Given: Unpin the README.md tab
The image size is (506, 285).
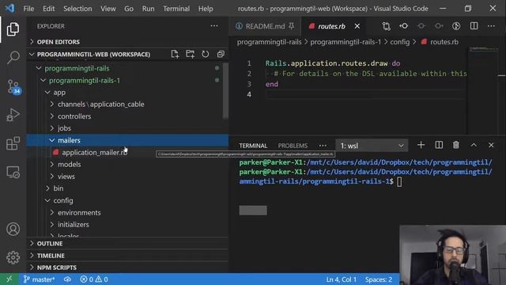Looking at the screenshot, I should [x=292, y=26].
